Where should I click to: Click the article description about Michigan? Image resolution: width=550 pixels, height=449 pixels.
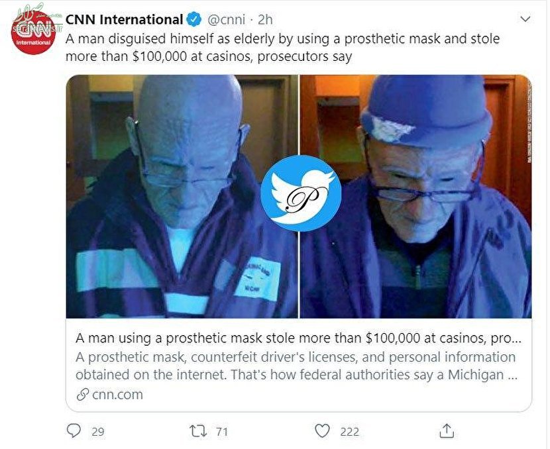point(296,366)
